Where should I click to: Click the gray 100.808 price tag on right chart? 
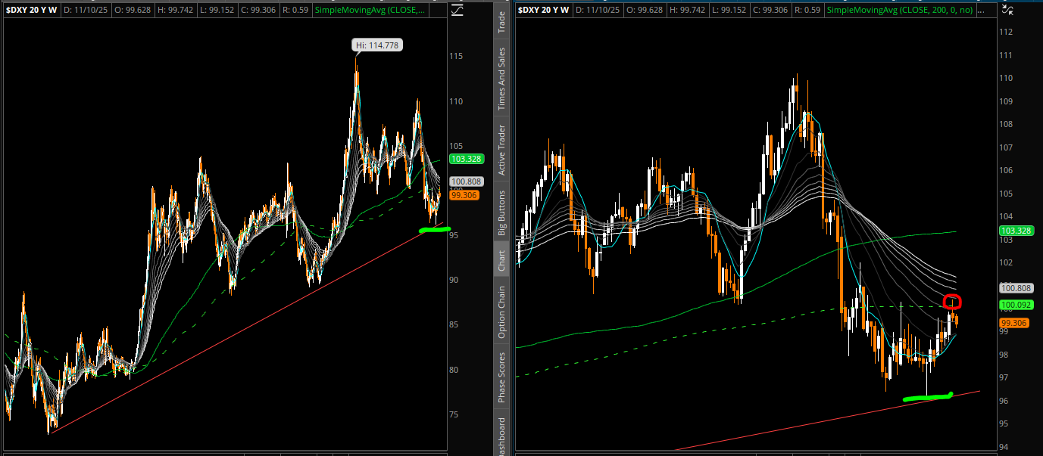pos(1017,288)
